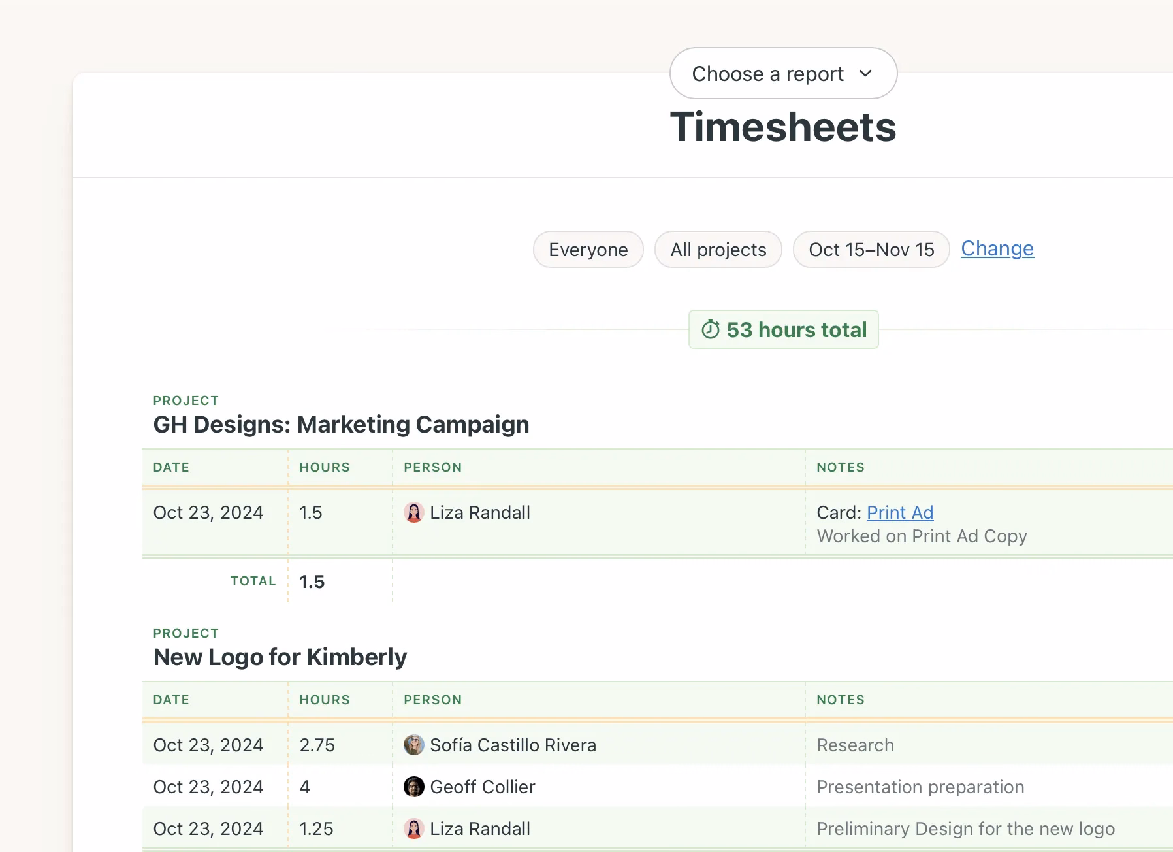This screenshot has width=1173, height=852.
Task: Click the HOURS column header in Marketing Campaign table
Action: tap(325, 468)
